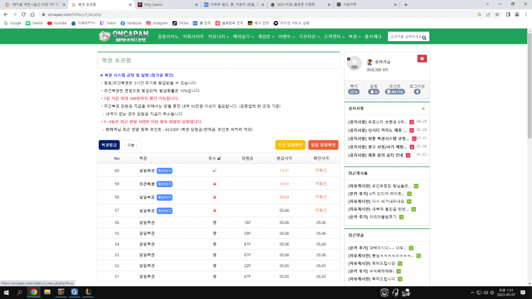Open the TikTok bookmark

point(180,23)
